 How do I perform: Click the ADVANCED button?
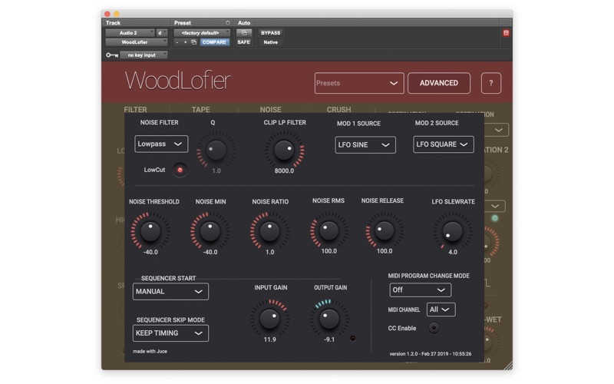coord(439,83)
